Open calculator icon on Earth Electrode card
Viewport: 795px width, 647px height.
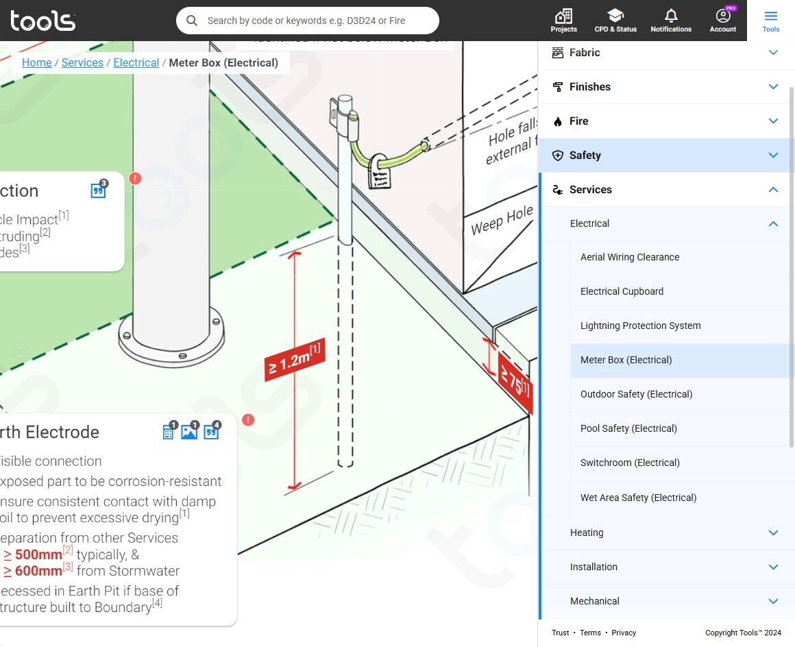point(168,432)
